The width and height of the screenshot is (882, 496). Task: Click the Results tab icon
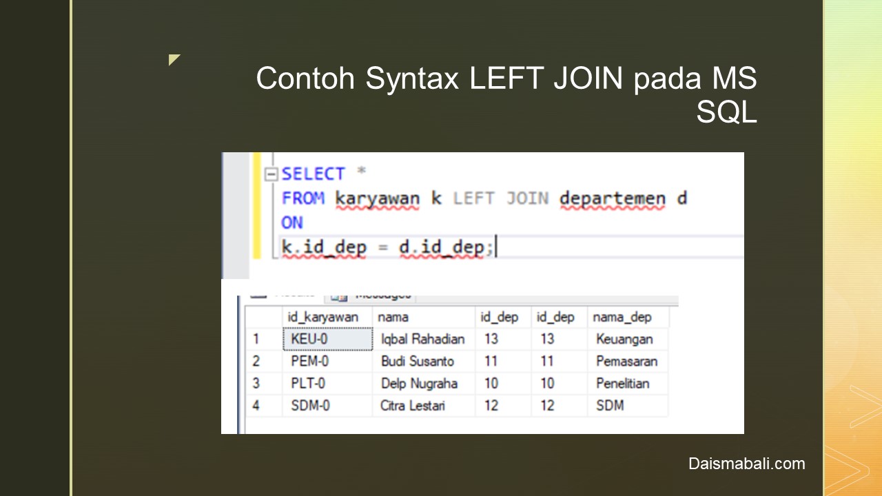pyautogui.click(x=258, y=296)
